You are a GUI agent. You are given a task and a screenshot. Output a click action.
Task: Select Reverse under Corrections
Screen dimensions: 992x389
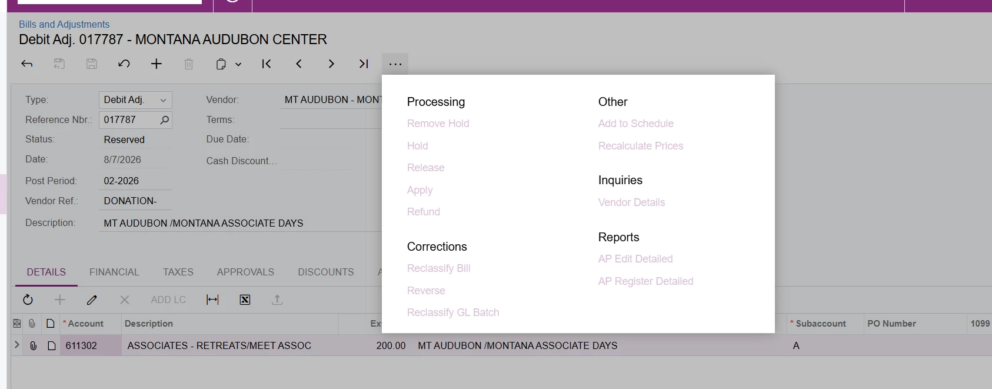[426, 291]
